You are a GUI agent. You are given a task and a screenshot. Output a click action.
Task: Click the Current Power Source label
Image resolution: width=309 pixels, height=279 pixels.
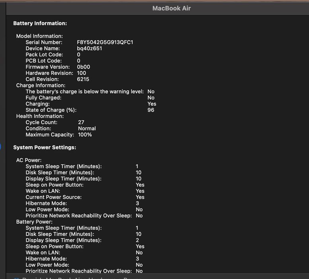coord(54,197)
